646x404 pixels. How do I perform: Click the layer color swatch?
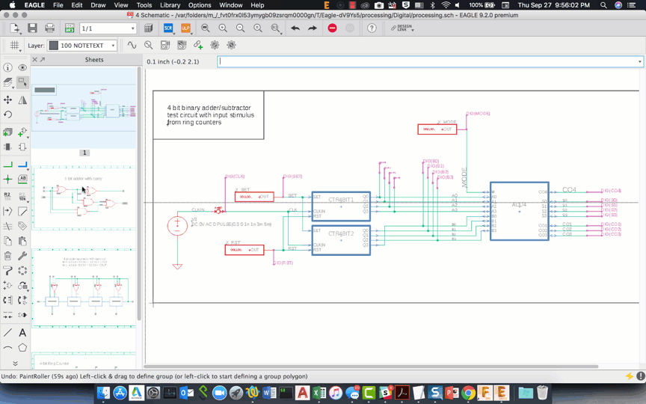coord(54,46)
